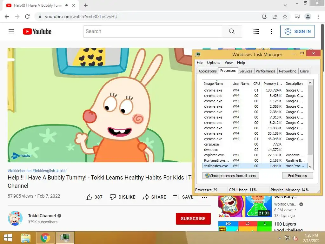Click the install app icon in address bar
Viewport: 325px width, 244px height.
click(265, 17)
